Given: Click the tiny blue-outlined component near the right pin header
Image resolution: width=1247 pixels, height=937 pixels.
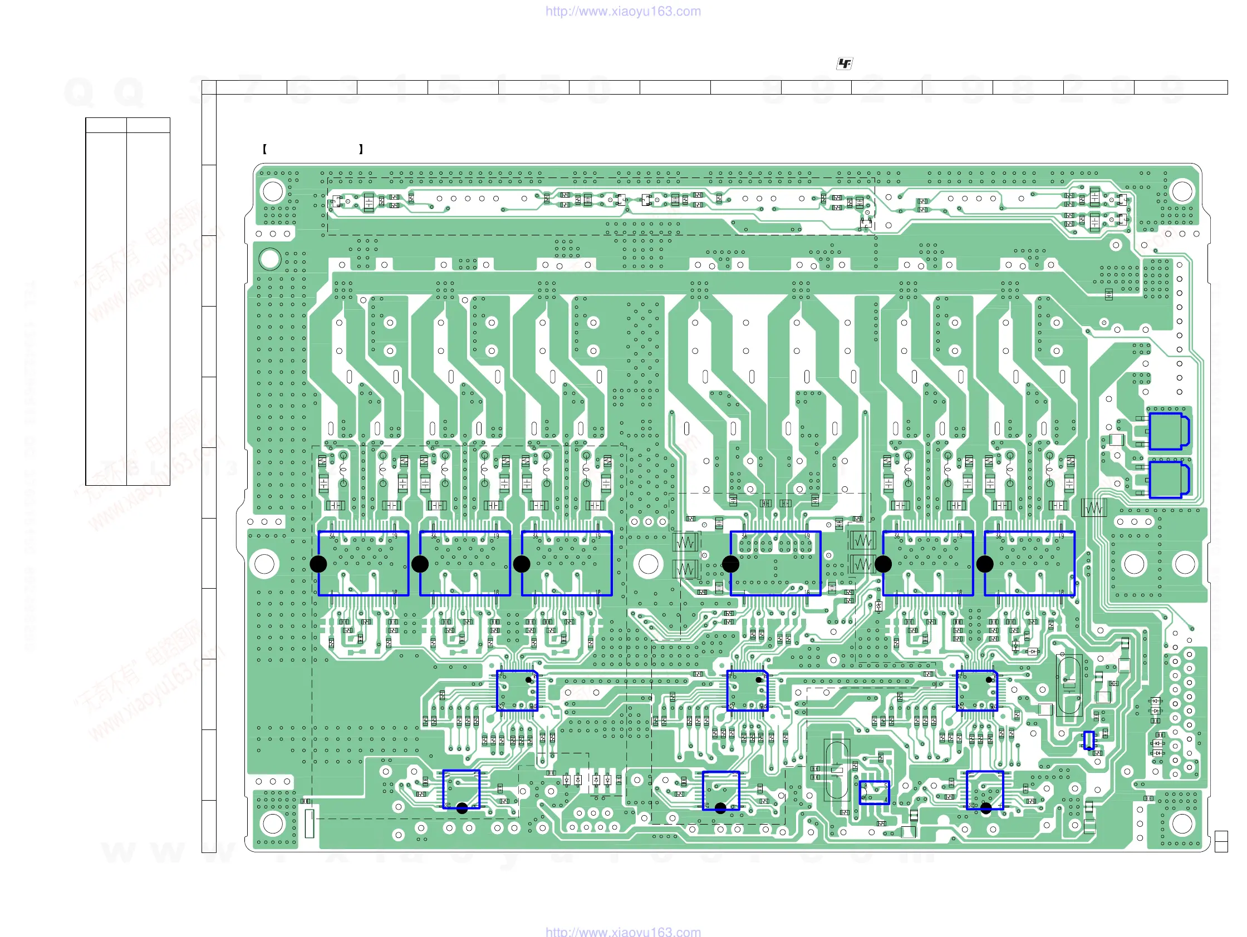Looking at the screenshot, I should (1088, 740).
